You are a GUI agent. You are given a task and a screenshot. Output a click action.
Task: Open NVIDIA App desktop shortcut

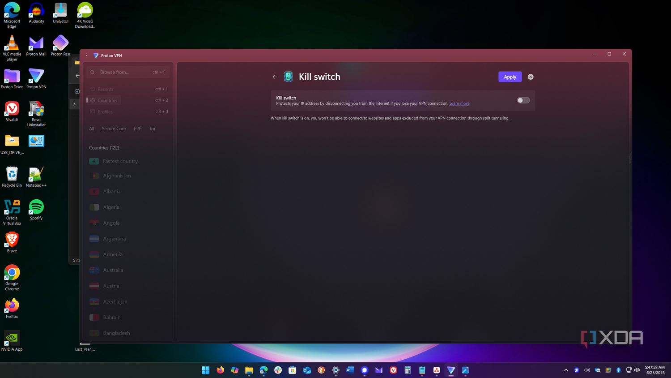(12, 341)
